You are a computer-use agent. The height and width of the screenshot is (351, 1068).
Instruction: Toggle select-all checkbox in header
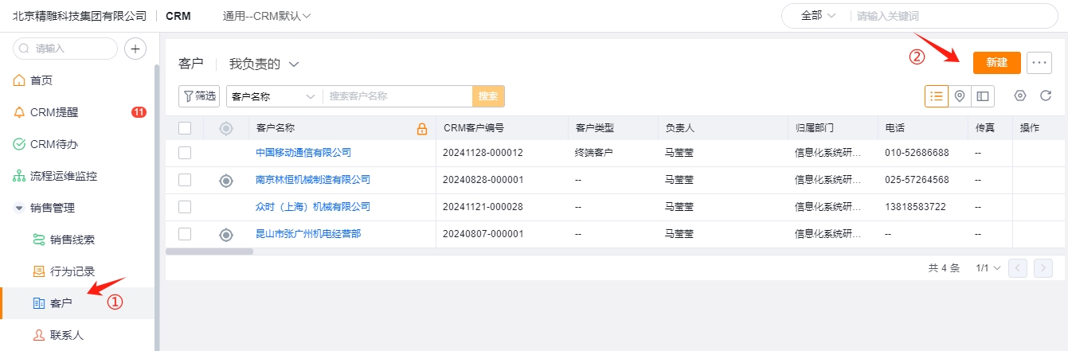[185, 128]
